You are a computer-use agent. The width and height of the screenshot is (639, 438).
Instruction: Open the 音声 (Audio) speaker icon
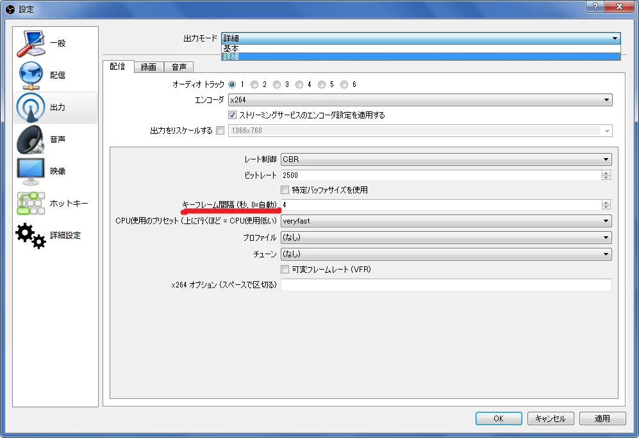pyautogui.click(x=31, y=139)
